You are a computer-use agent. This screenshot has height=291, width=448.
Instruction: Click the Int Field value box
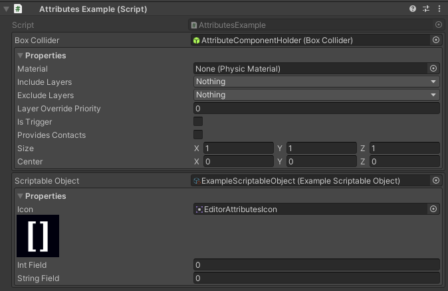pyautogui.click(x=316, y=264)
